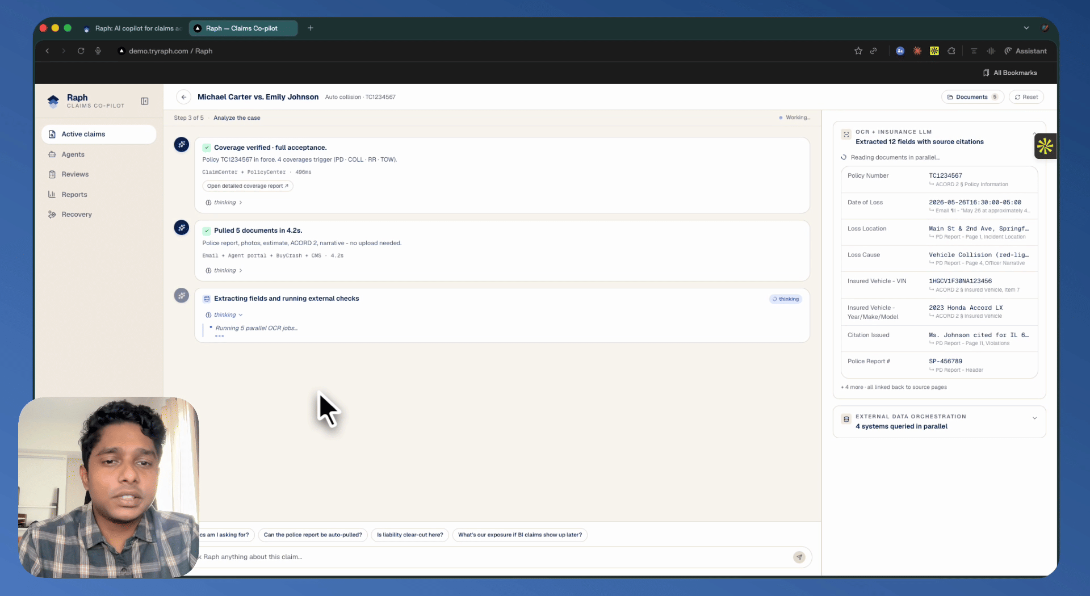
Task: Click the green check on Coverage verified
Action: click(x=207, y=148)
